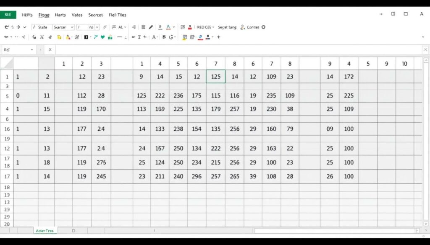Viewport: 430px width, 245px height.
Task: Click in the formula bar input
Action: point(239,50)
